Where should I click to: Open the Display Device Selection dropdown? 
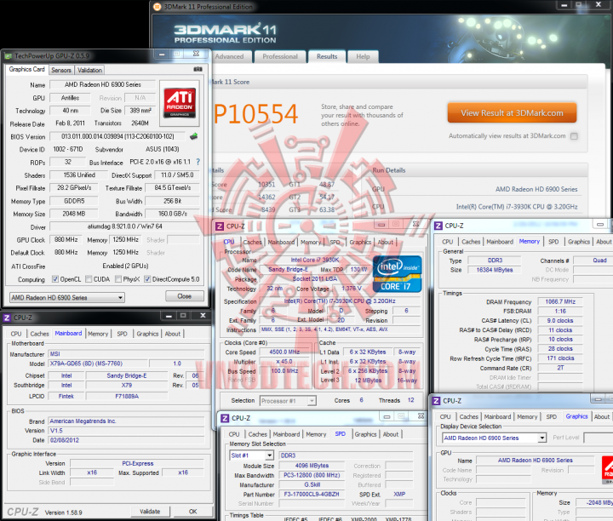click(x=495, y=438)
